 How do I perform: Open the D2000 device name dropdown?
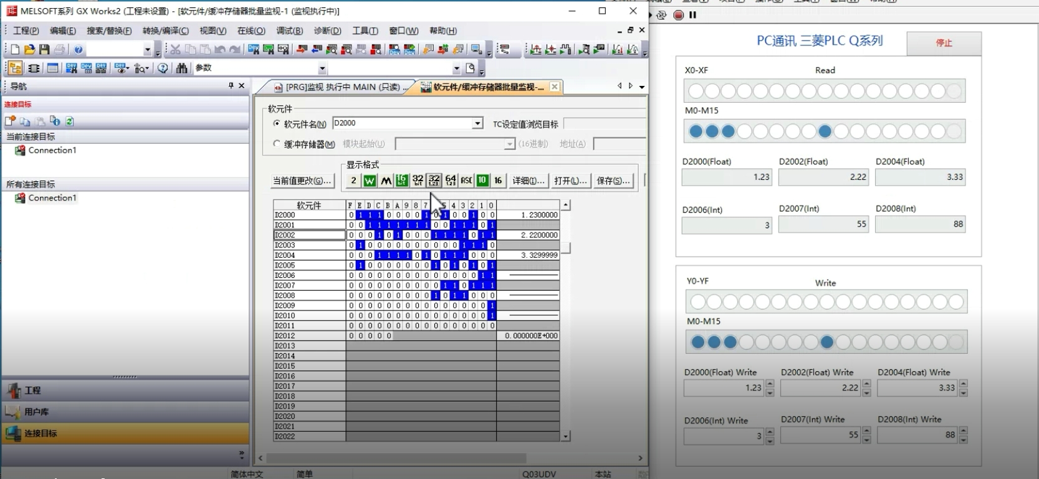tap(477, 123)
